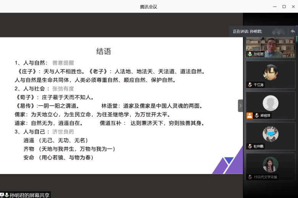Click the audio level meter beside the speaker video
This screenshot has width=298, height=198.
pos(296,38)
